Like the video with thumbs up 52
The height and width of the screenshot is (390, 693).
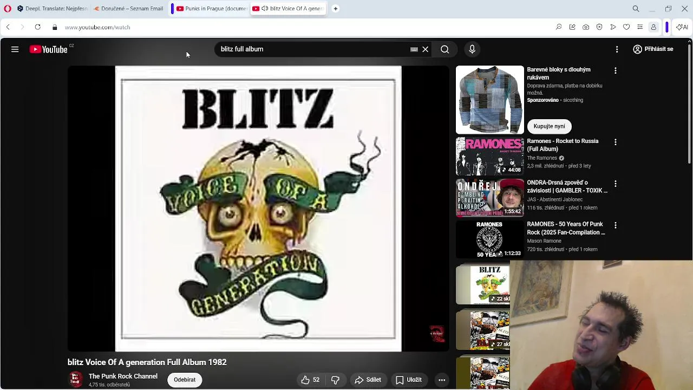point(310,380)
